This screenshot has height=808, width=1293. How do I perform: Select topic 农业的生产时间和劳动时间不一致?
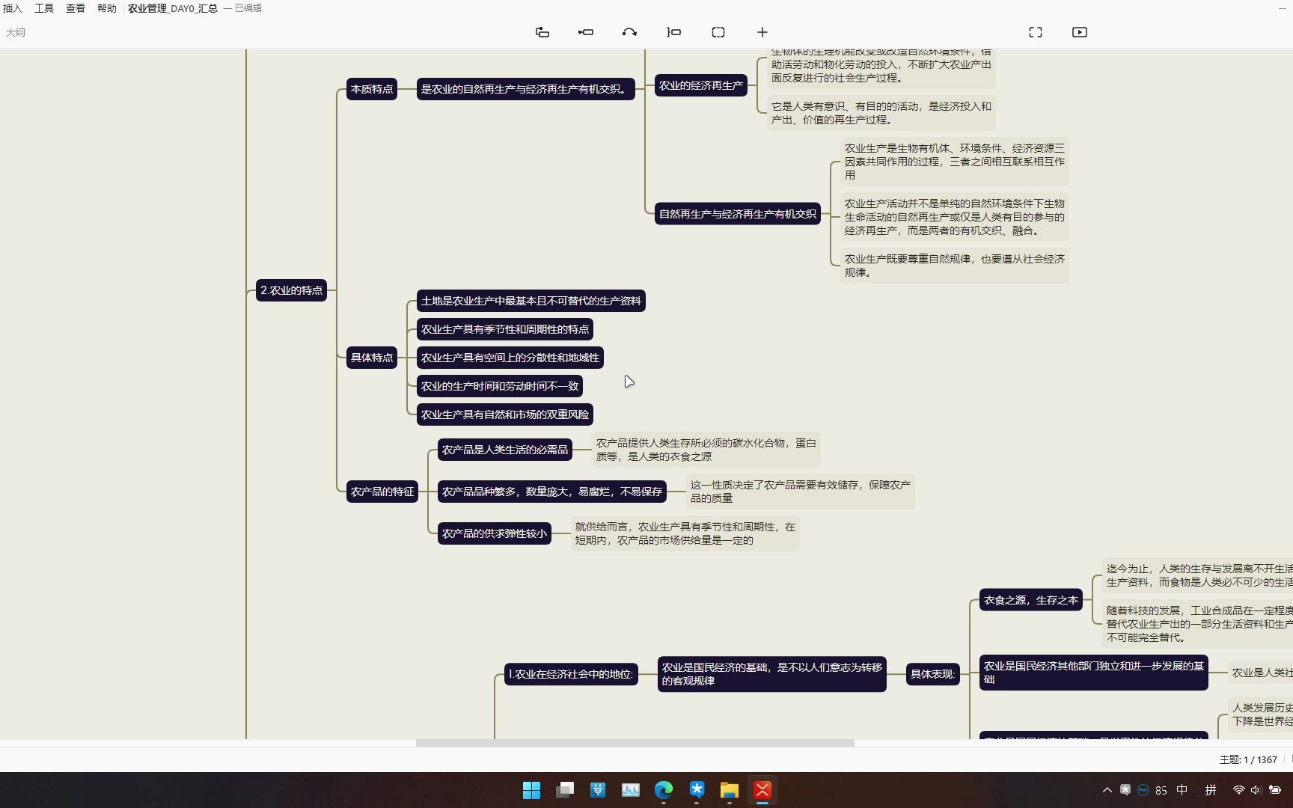click(x=500, y=386)
